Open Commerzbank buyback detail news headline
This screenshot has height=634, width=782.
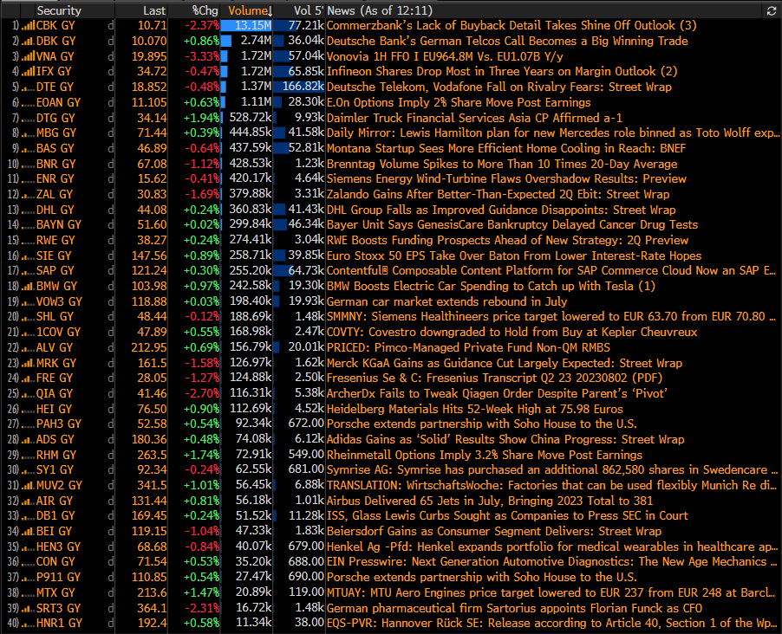click(512, 26)
